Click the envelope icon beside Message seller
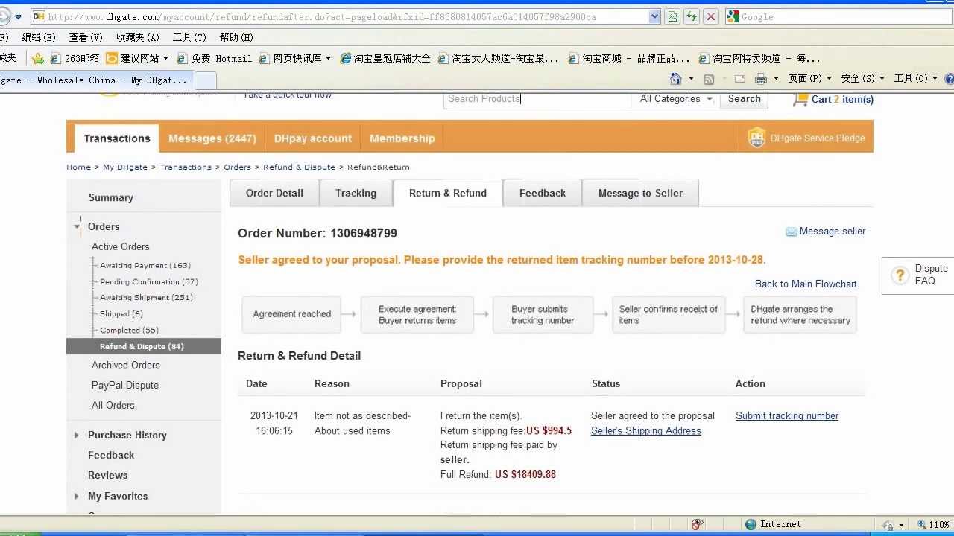 [x=792, y=232]
